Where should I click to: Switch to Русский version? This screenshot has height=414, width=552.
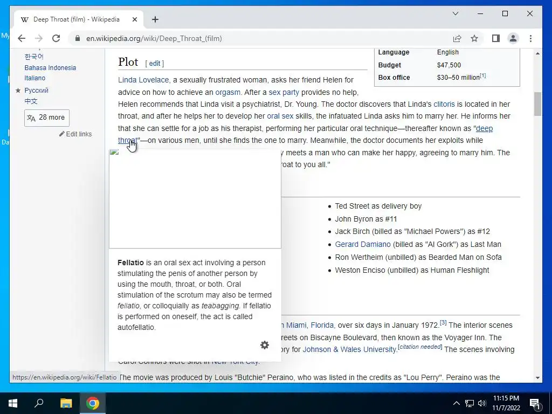click(36, 91)
